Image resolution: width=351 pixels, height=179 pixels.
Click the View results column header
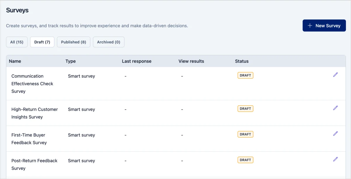click(x=191, y=61)
